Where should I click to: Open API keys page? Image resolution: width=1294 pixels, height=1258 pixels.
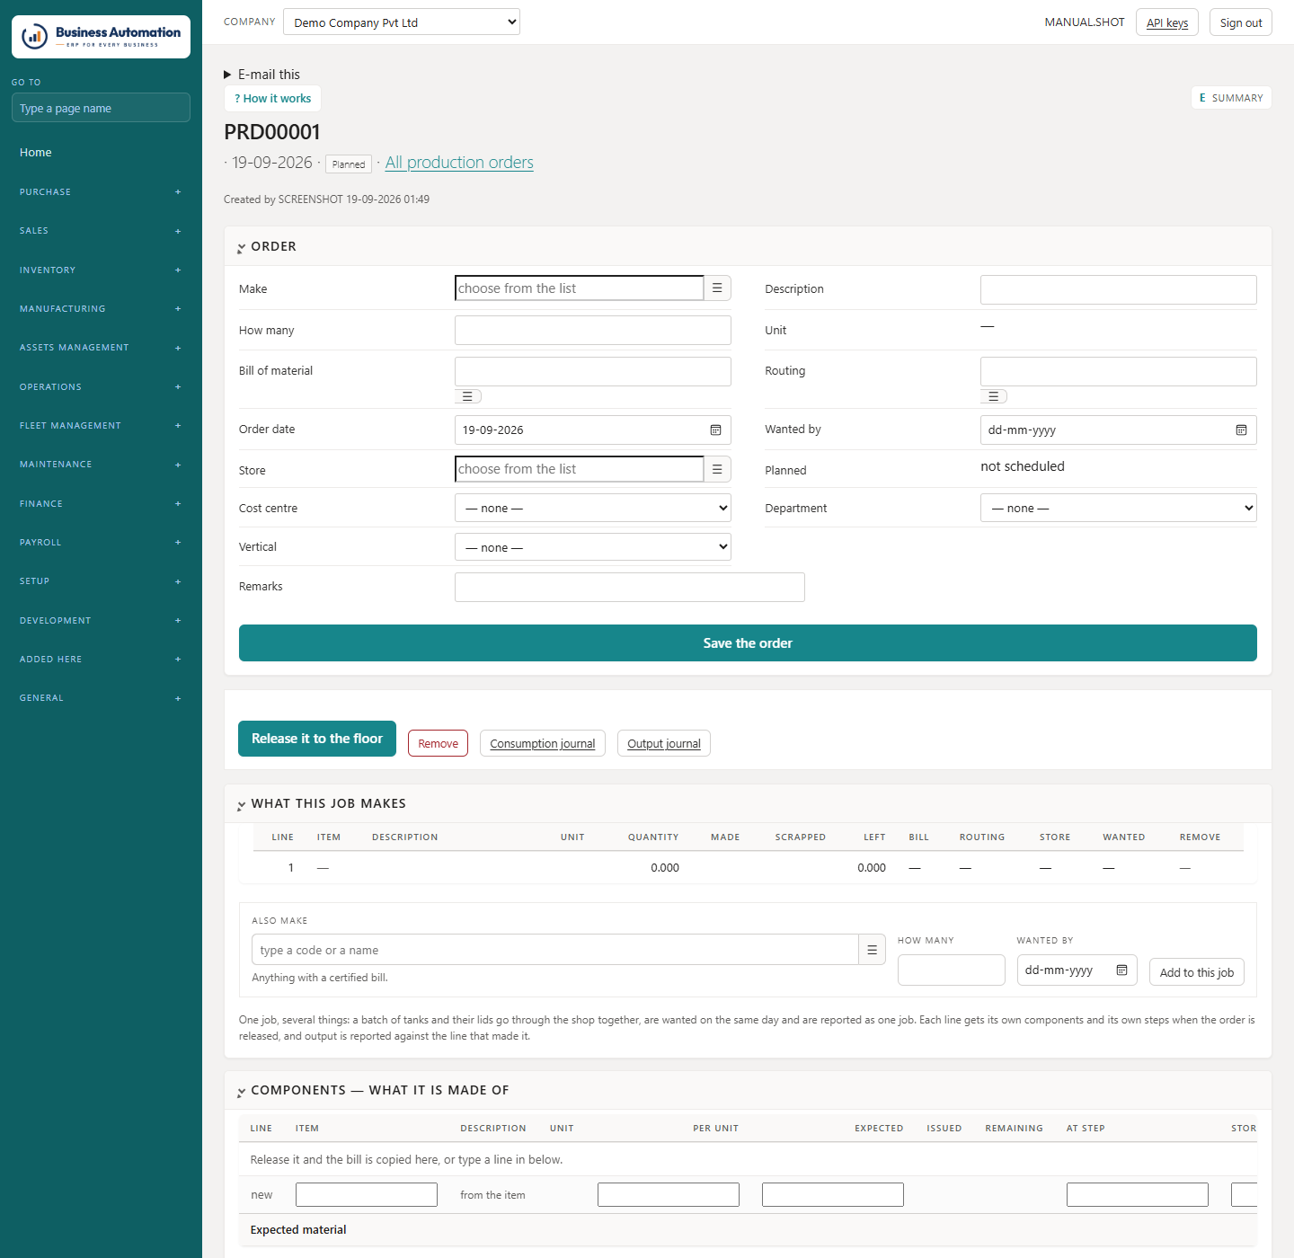click(x=1167, y=22)
